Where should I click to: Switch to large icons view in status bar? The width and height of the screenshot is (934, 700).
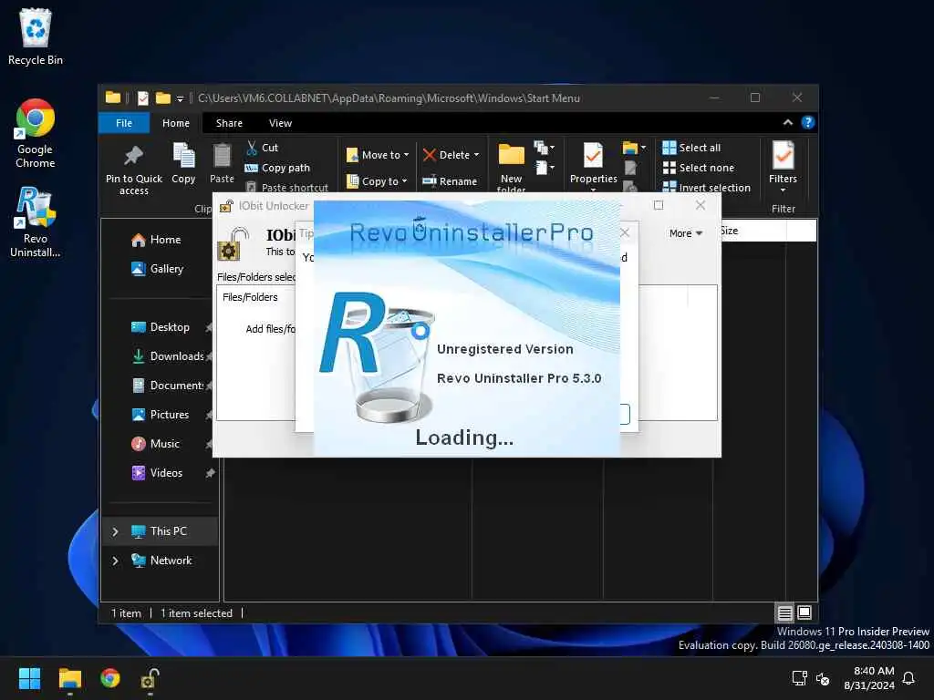804,612
